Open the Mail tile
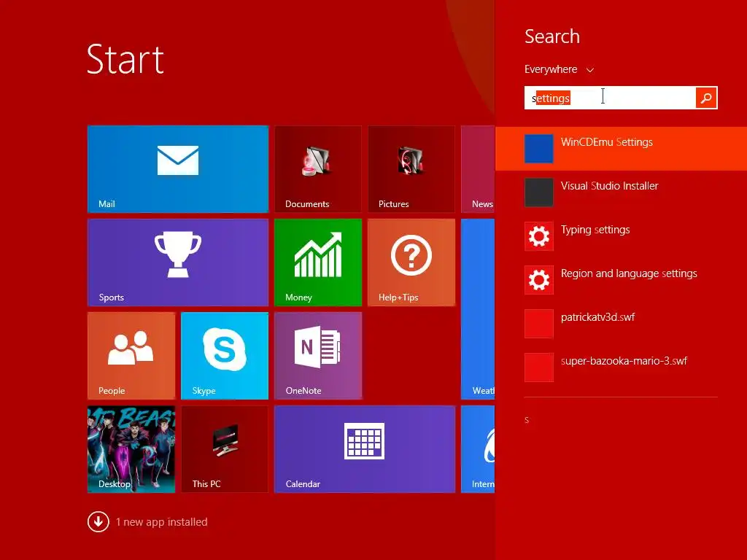The image size is (747, 560). pyautogui.click(x=178, y=169)
